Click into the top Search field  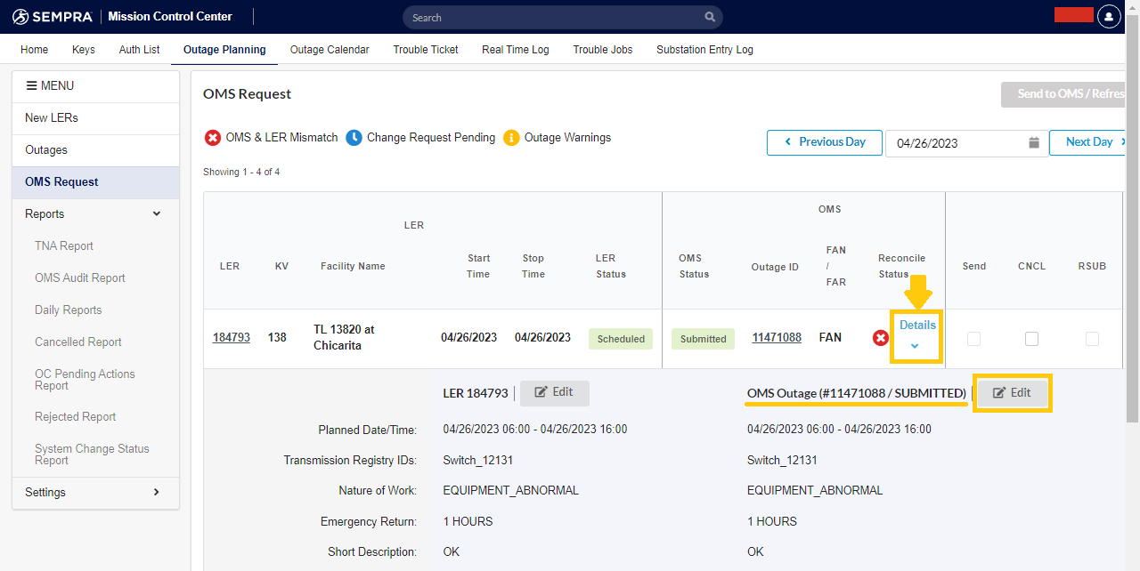pos(552,18)
